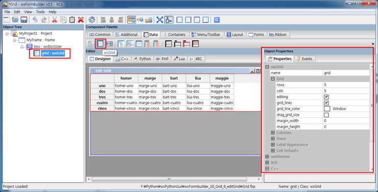This screenshot has height=192, width=378.
Task: Click first Data palette icon before wxGrid
Action: click(x=91, y=43)
